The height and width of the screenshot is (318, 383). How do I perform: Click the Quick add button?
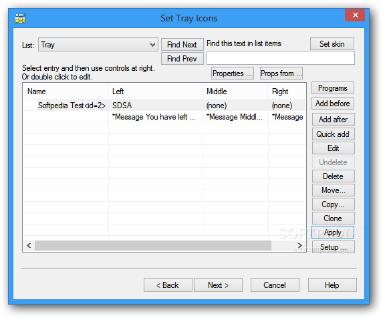[333, 134]
